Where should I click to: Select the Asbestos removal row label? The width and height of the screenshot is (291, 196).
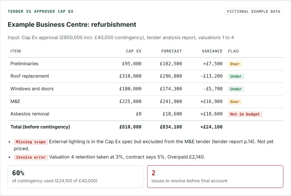point(30,114)
